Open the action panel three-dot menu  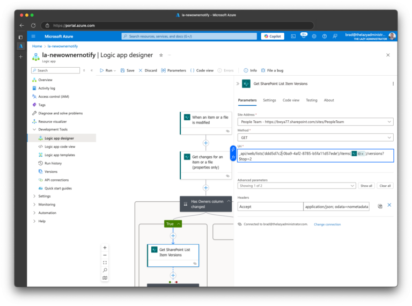pos(393,84)
